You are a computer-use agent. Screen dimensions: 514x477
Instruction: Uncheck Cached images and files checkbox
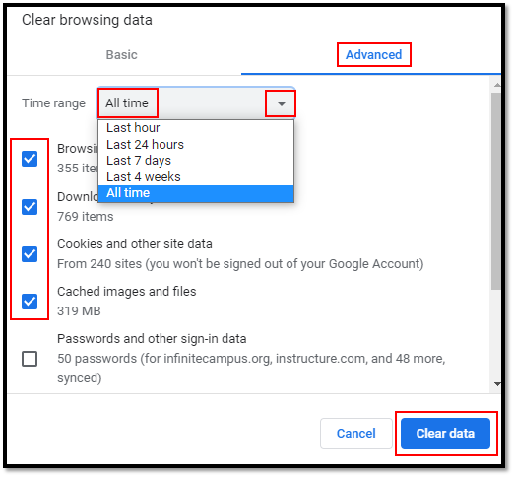(x=30, y=302)
